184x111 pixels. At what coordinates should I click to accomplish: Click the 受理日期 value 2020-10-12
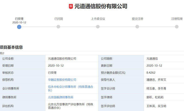pyautogui.click(x=56, y=66)
